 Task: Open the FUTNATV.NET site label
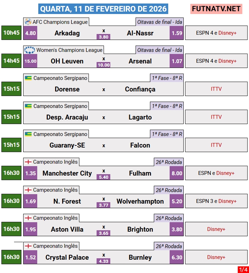(216, 8)
